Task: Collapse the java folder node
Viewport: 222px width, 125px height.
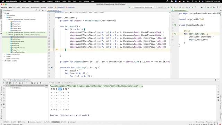Action: [x=5, y=17]
